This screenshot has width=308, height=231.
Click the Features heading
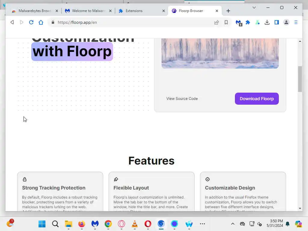152,161
